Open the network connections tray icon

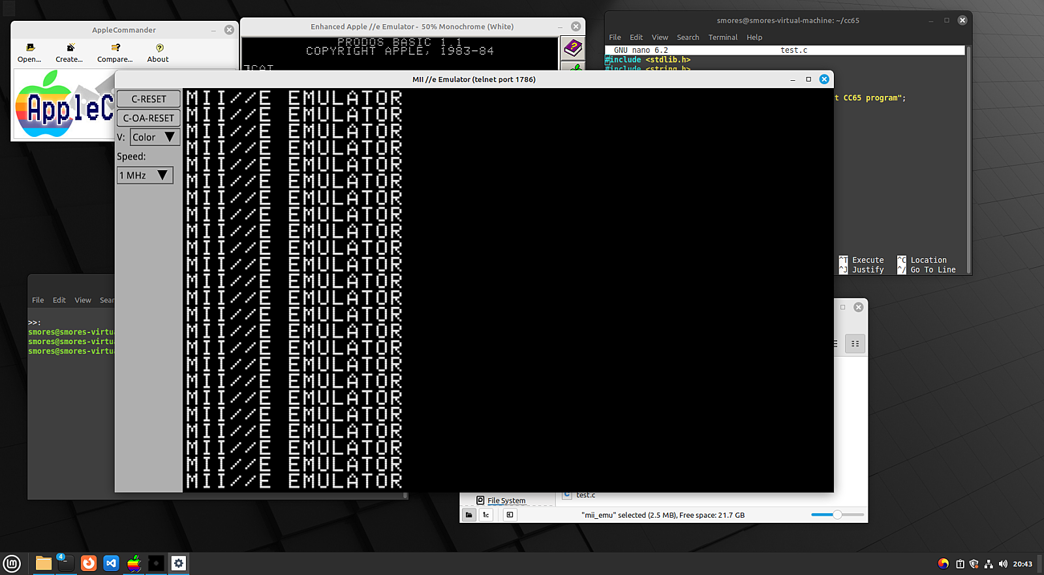pyautogui.click(x=989, y=564)
